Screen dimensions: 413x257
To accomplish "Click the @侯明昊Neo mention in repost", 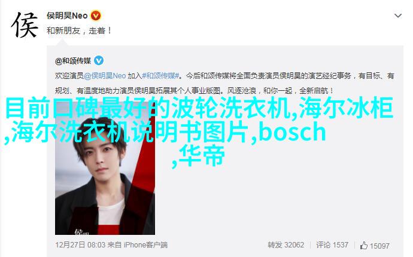I will [105, 76].
